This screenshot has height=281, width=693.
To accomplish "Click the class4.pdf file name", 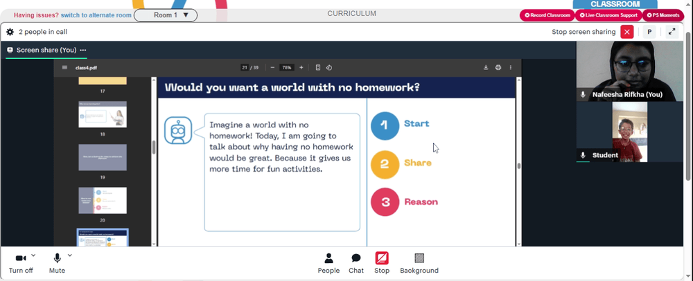I will (x=86, y=68).
